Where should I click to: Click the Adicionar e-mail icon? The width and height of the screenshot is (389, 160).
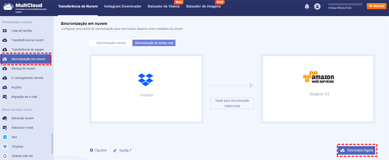pos(5,128)
